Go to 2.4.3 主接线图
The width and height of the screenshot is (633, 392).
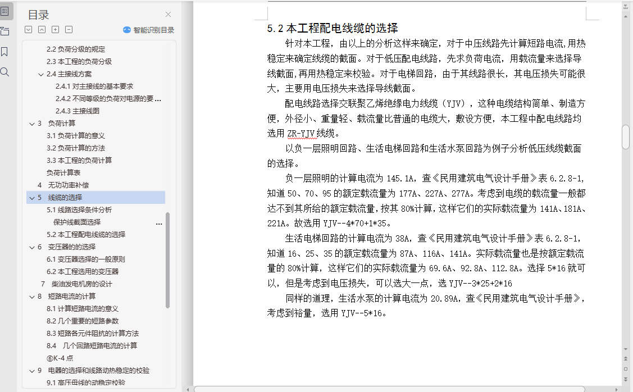(78, 111)
